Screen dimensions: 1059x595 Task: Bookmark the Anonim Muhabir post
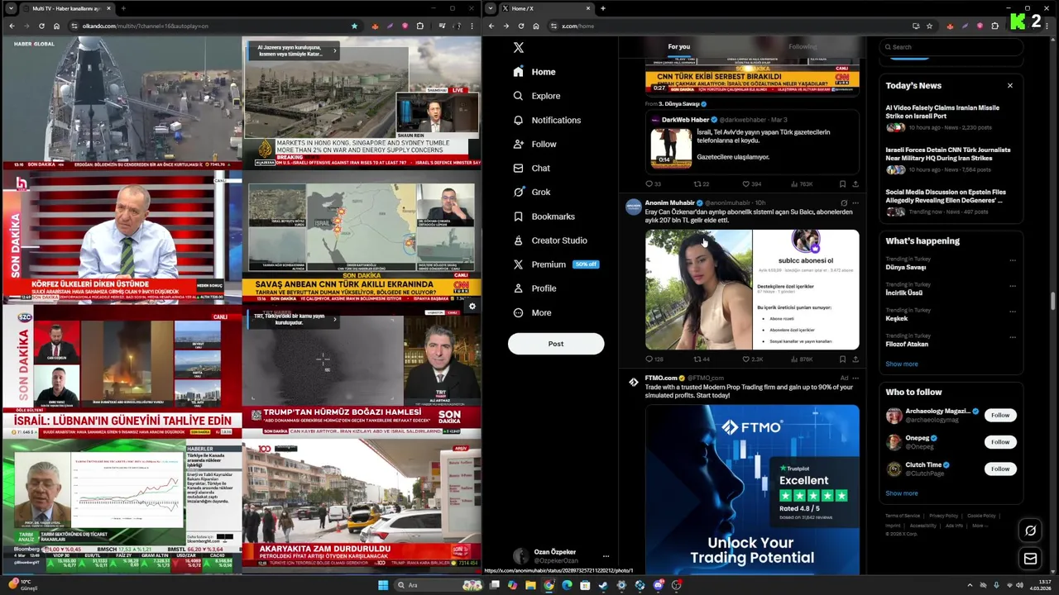[x=842, y=359]
